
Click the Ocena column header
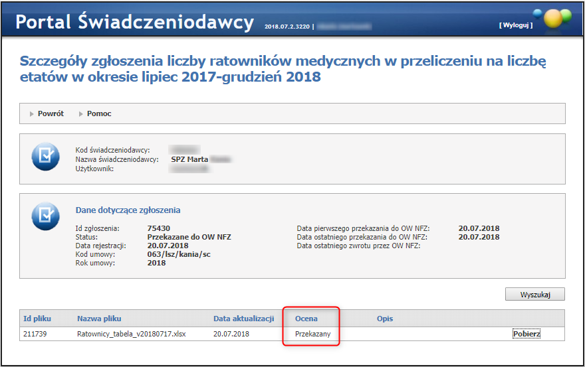[x=306, y=319]
